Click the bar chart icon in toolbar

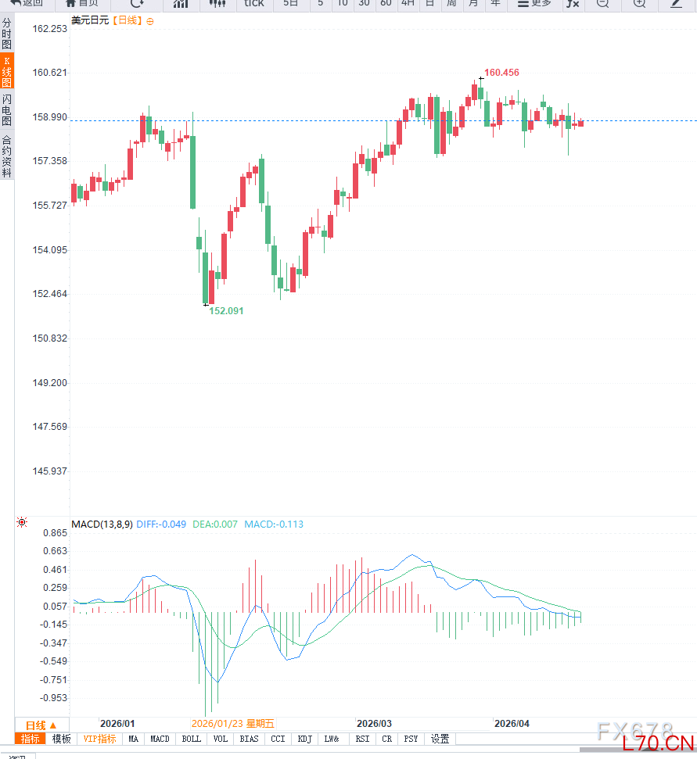pyautogui.click(x=181, y=3)
